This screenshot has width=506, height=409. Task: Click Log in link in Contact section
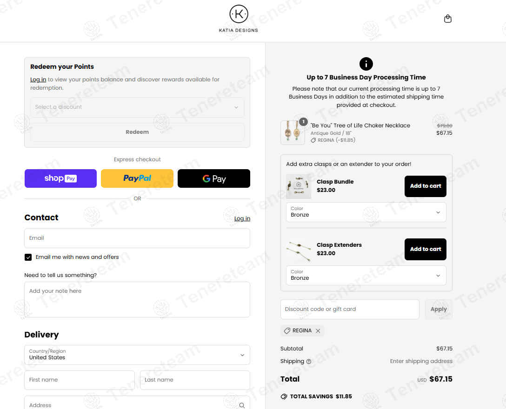tap(242, 218)
